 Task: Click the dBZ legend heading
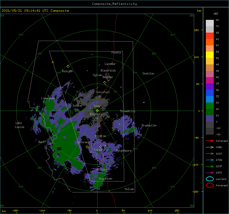click(x=216, y=13)
